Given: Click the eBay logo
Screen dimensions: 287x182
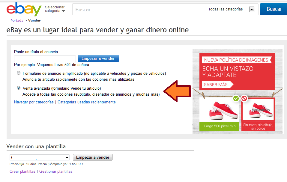Looking at the screenshot, I should pos(24,9).
